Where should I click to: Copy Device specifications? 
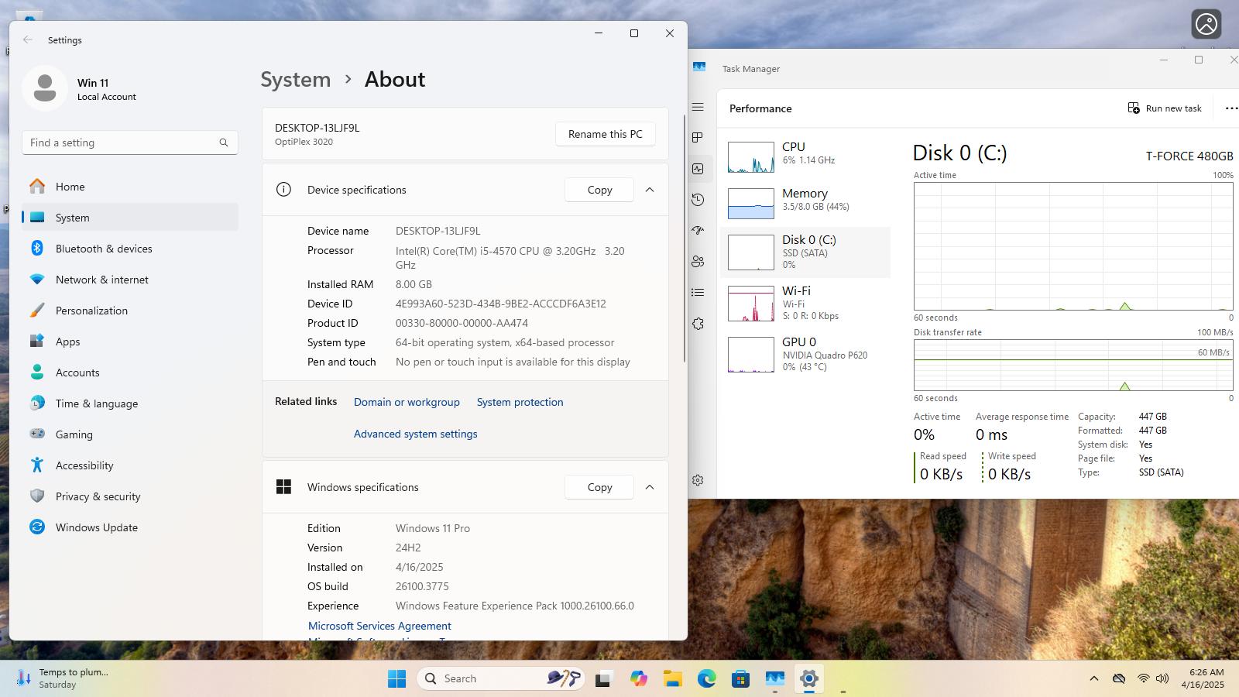(x=599, y=190)
